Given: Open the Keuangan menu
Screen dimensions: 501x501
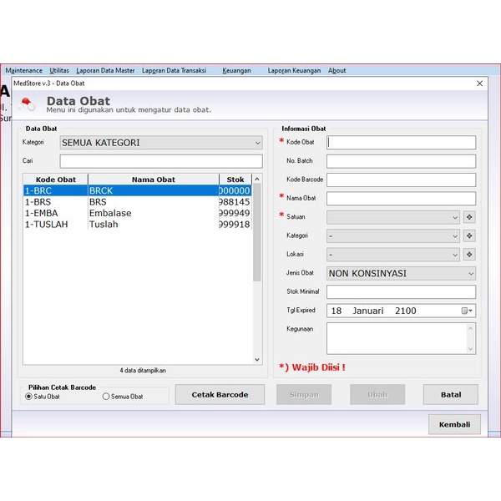Looking at the screenshot, I should (x=236, y=70).
